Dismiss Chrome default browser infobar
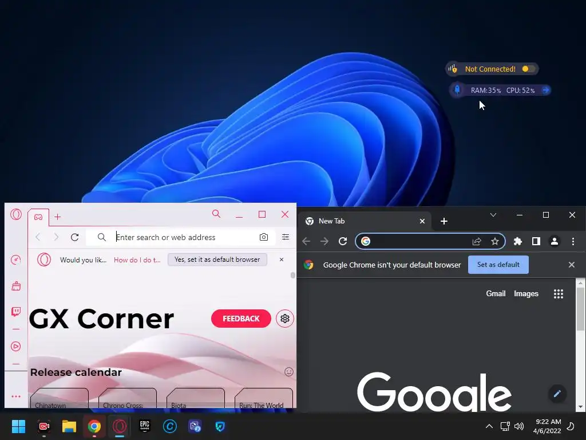The height and width of the screenshot is (440, 586). [572, 265]
